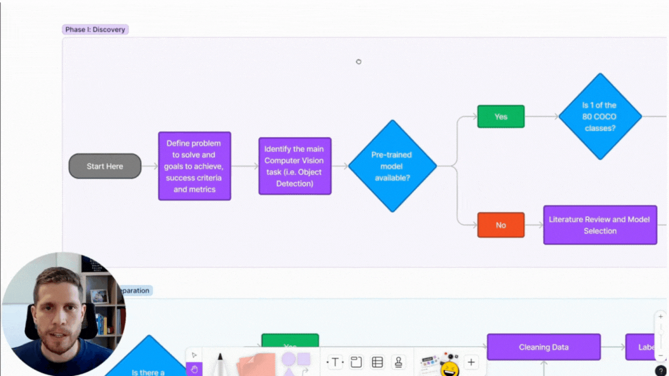The width and height of the screenshot is (669, 376).
Task: Zoom out using the minus on zoom control
Action: point(660,356)
